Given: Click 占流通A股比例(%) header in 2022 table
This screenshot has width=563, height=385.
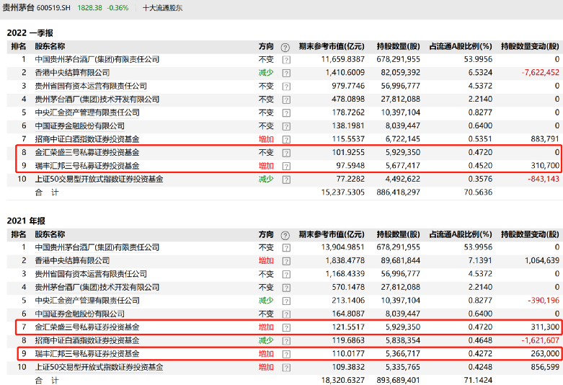Looking at the screenshot, I should click(x=461, y=46).
